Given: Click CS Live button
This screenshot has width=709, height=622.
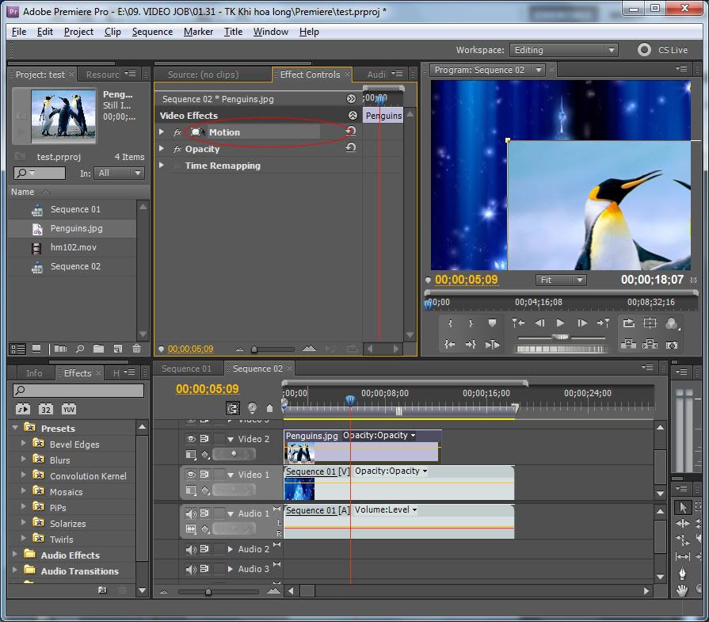Looking at the screenshot, I should (x=663, y=50).
